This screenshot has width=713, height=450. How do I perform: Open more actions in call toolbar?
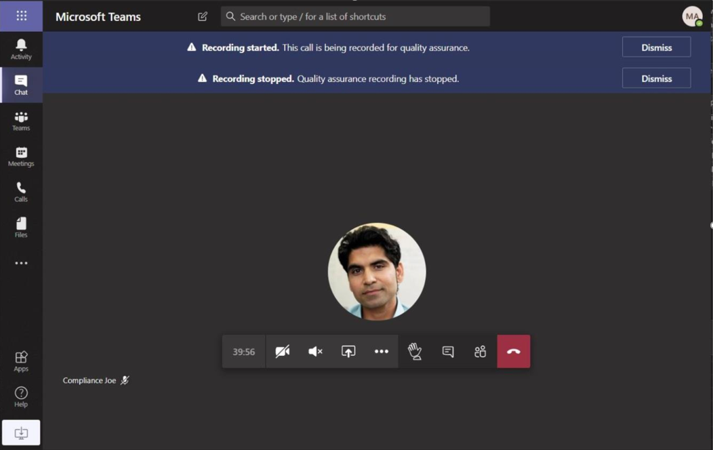click(x=381, y=351)
